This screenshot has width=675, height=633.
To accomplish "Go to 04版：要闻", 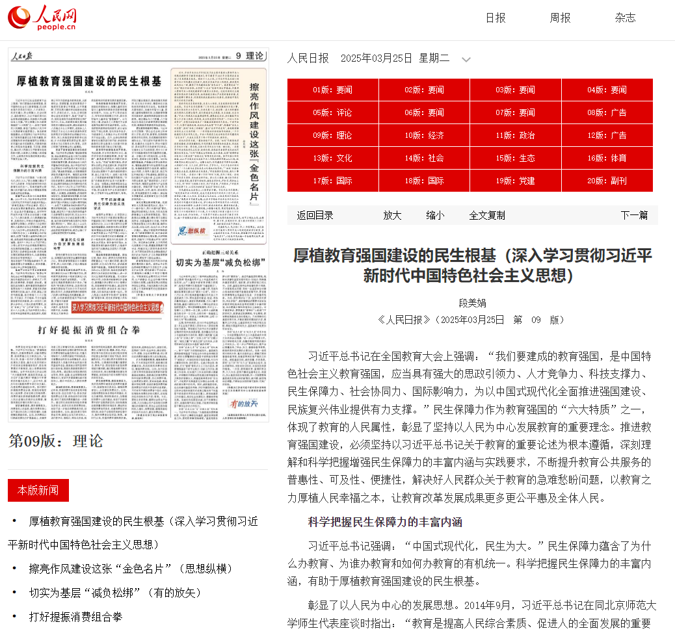I will 607,90.
